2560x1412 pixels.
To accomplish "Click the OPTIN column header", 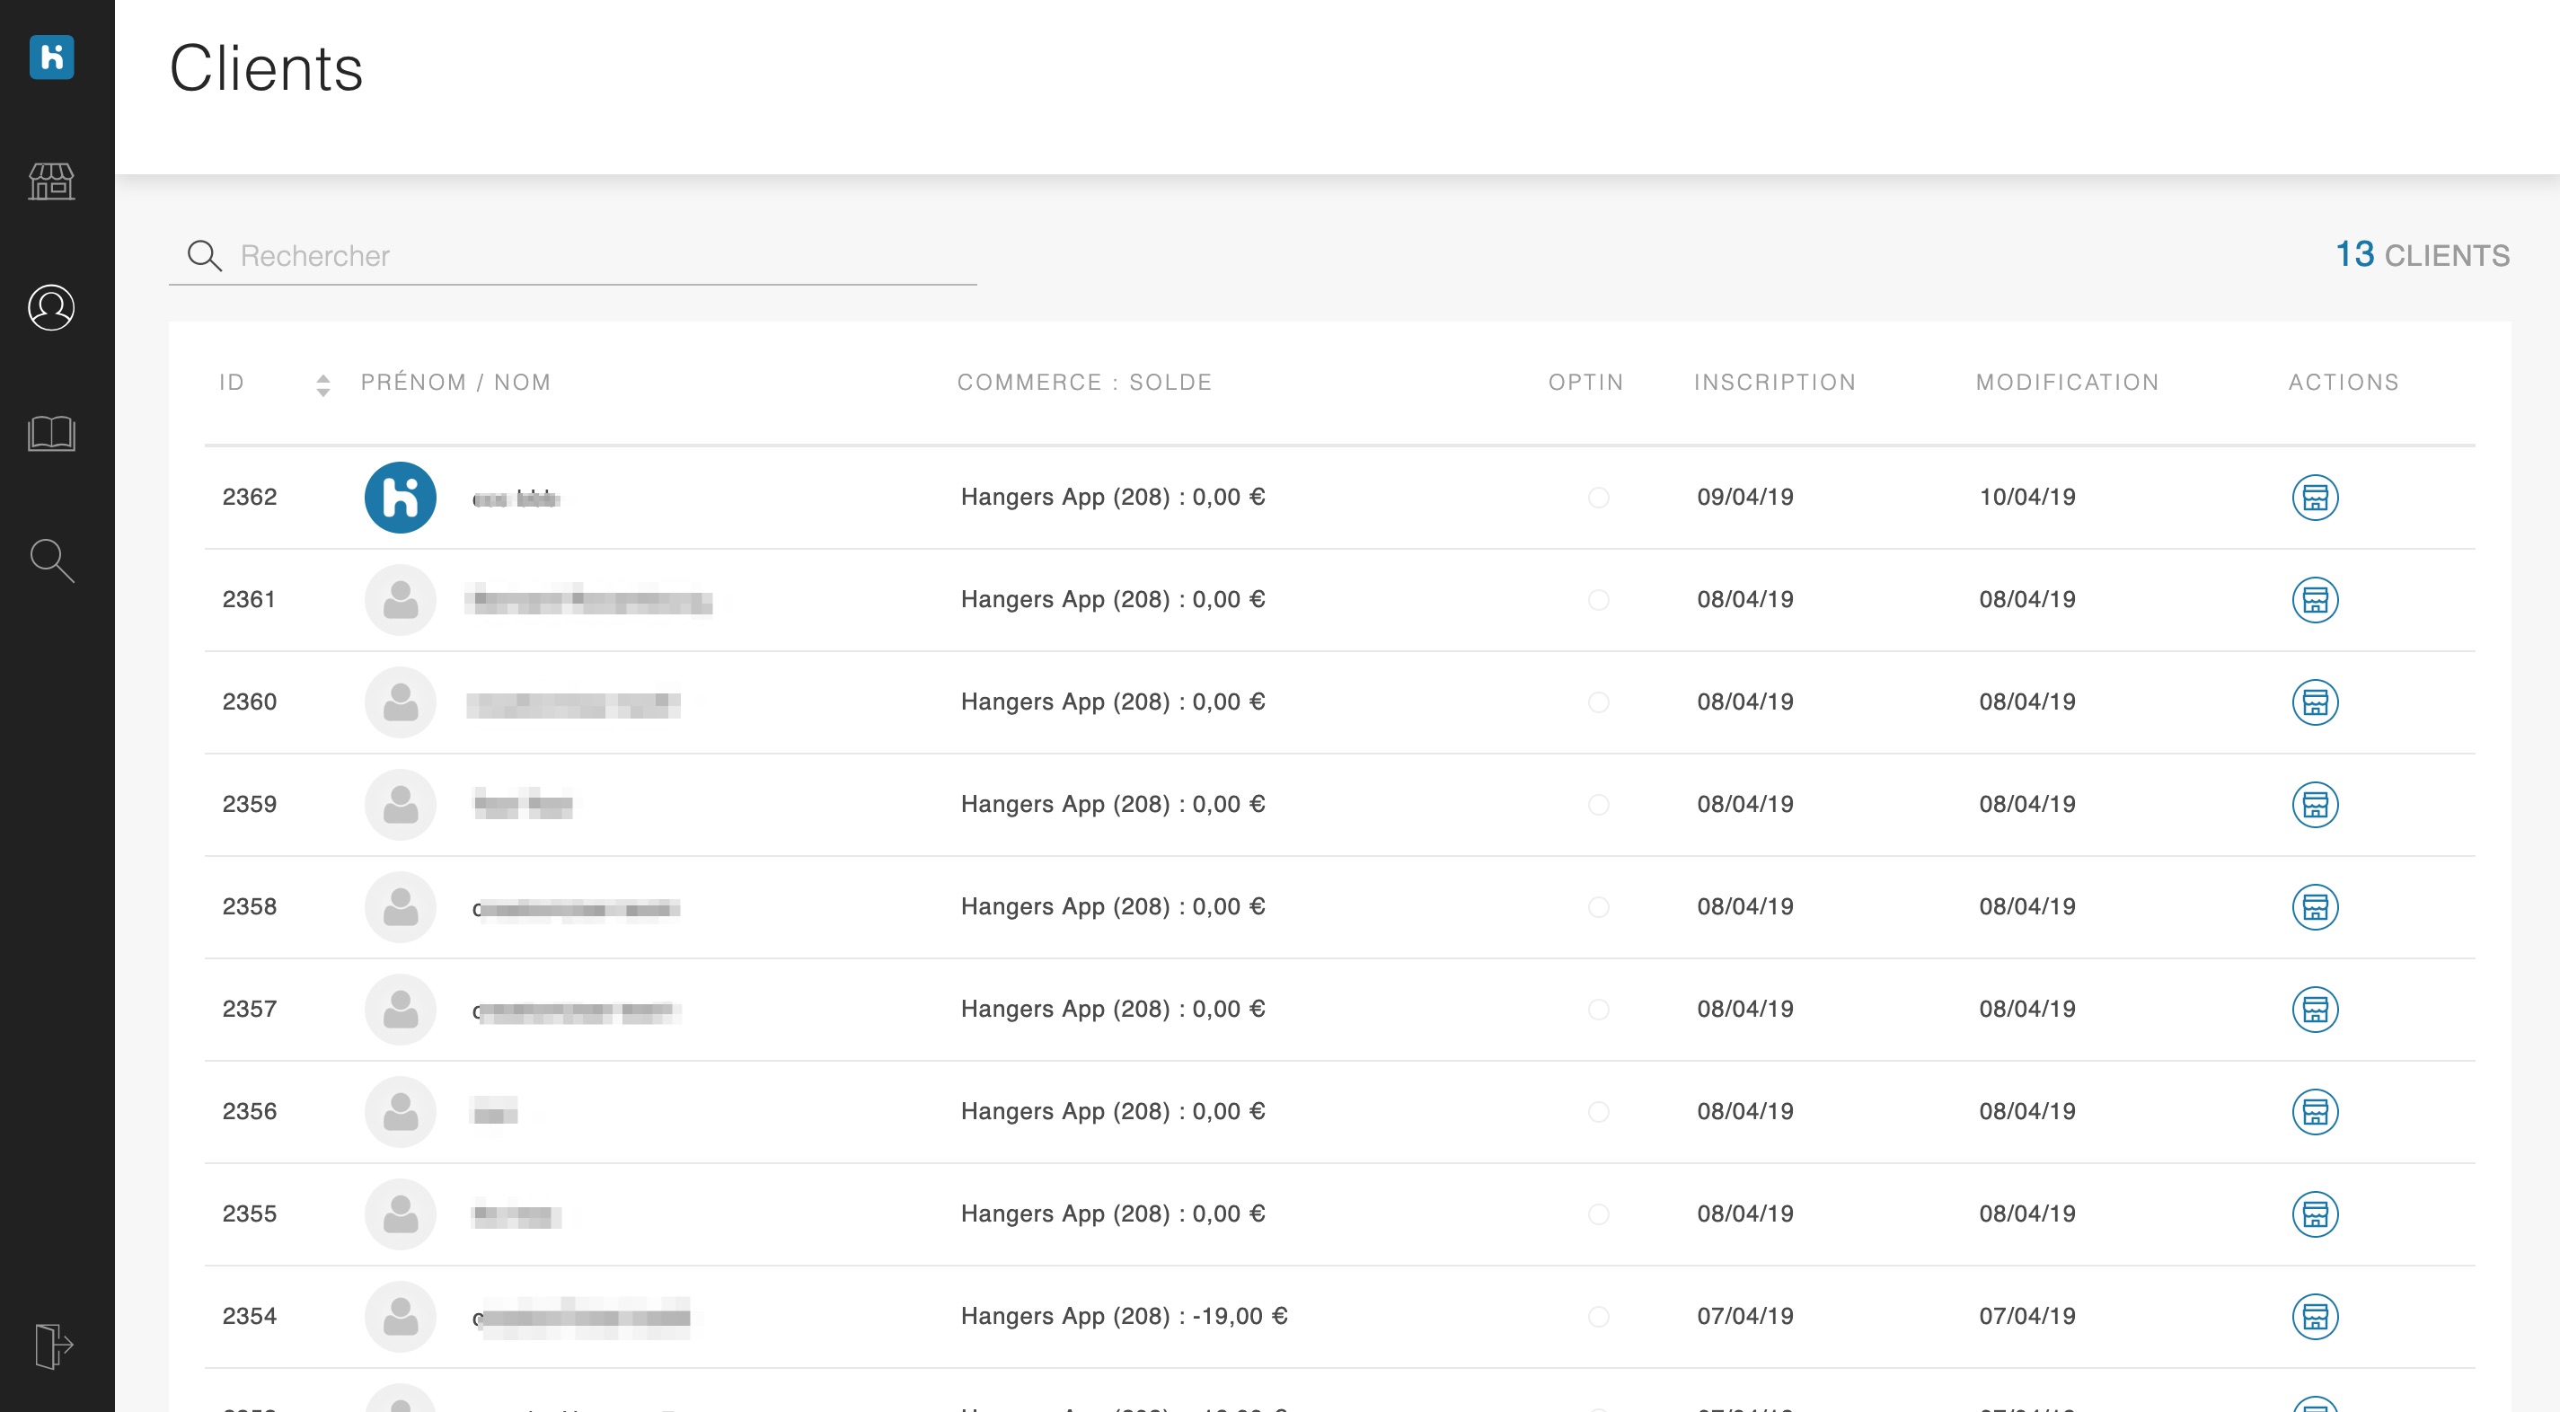I will pyautogui.click(x=1586, y=383).
